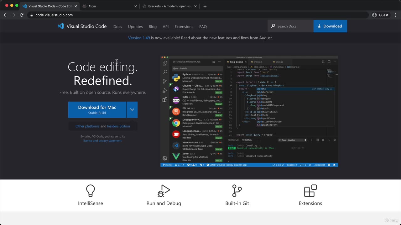Expand the download options dropdown arrow
401x225 pixels.
[132, 110]
